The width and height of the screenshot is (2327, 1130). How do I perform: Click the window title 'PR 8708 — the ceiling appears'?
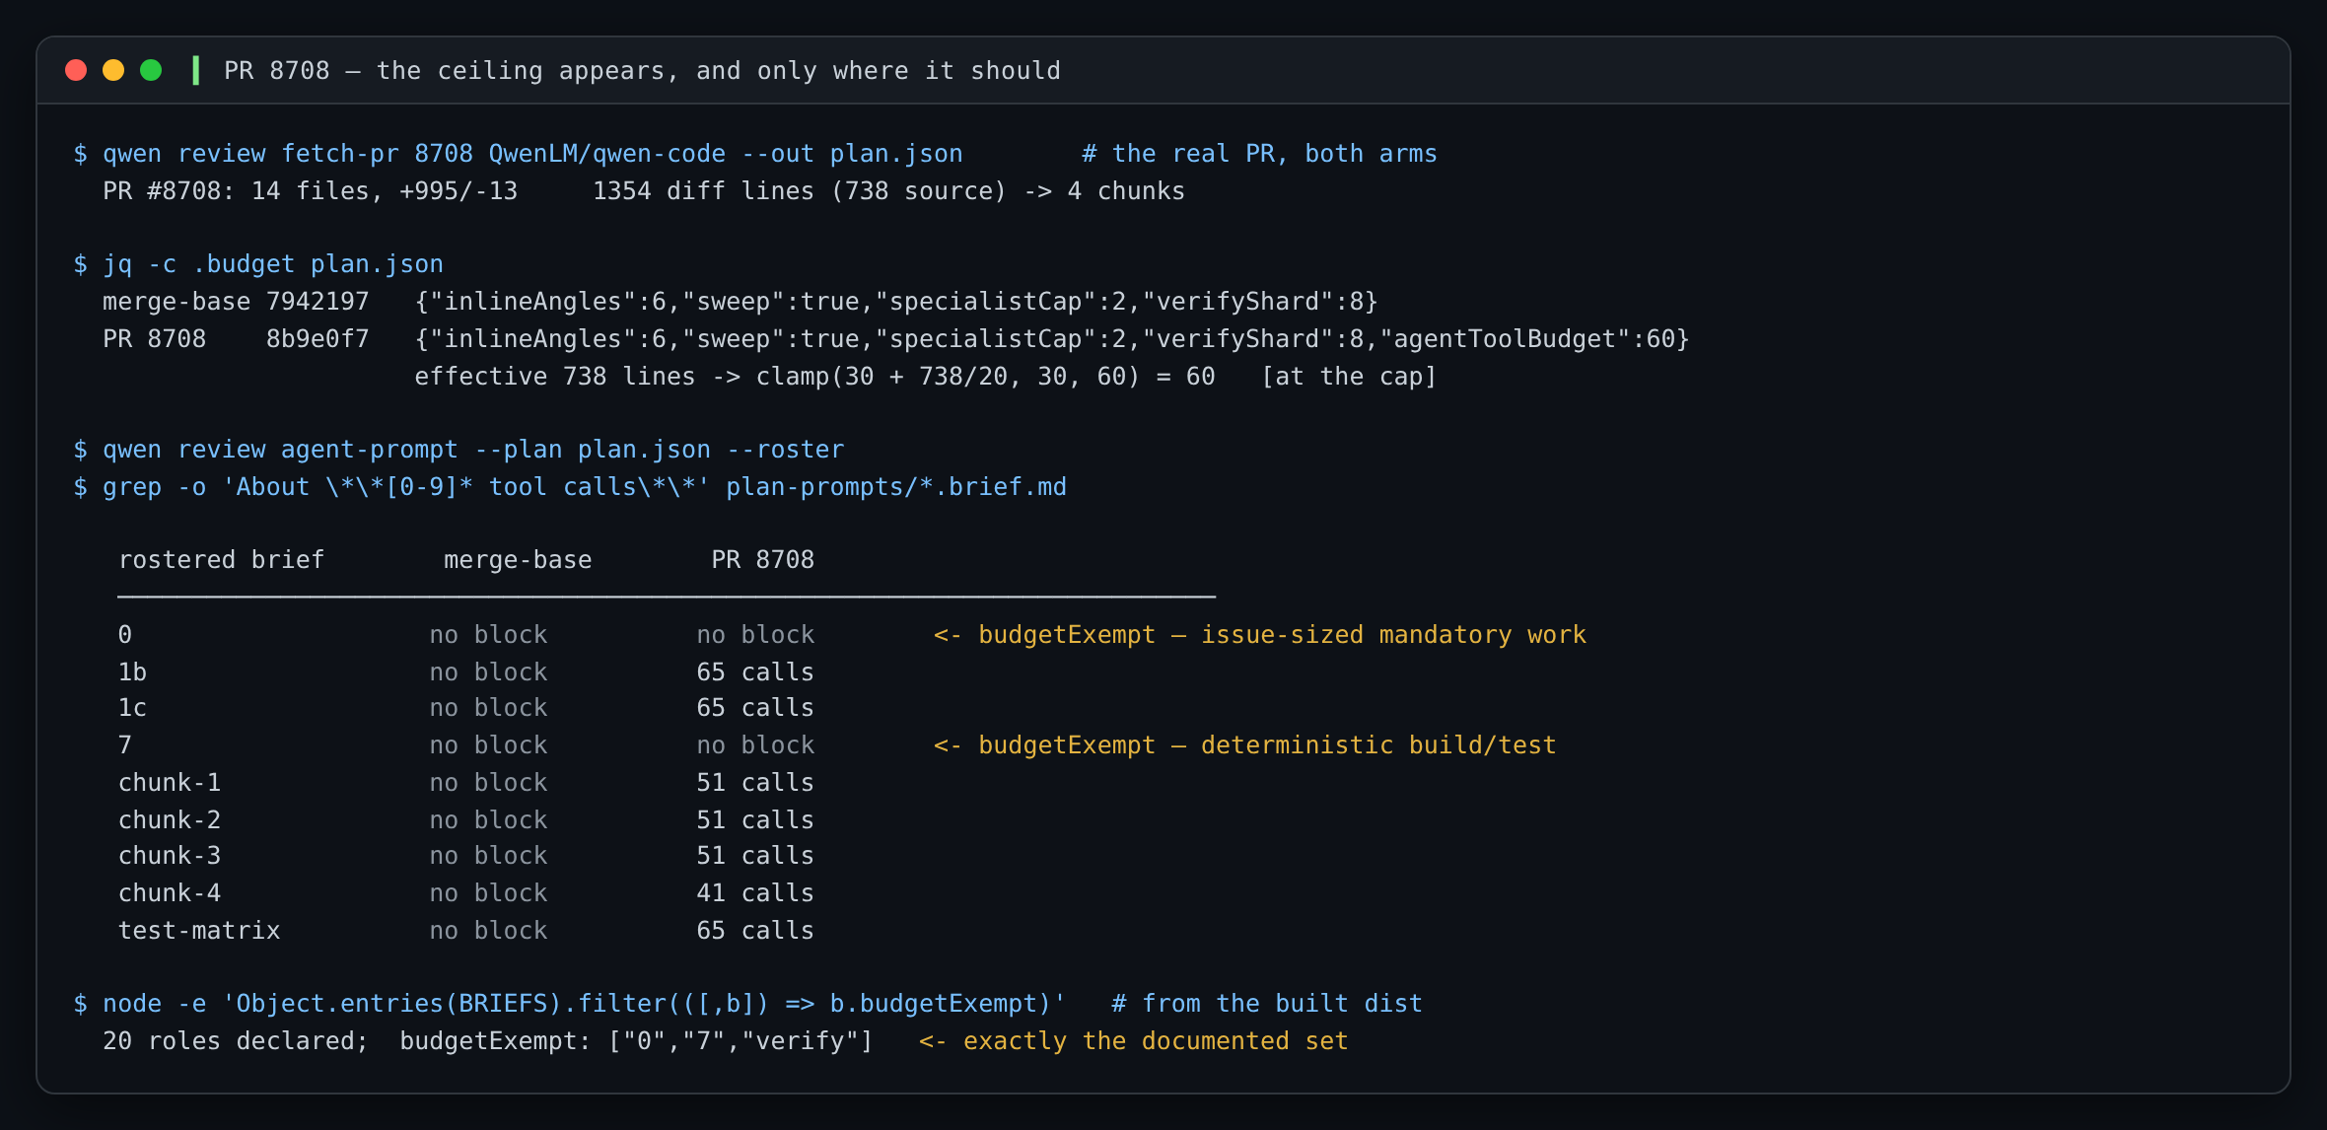(x=642, y=71)
